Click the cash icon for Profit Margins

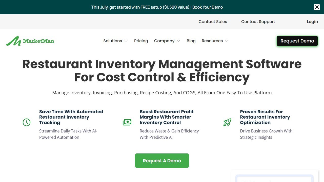pos(127,122)
